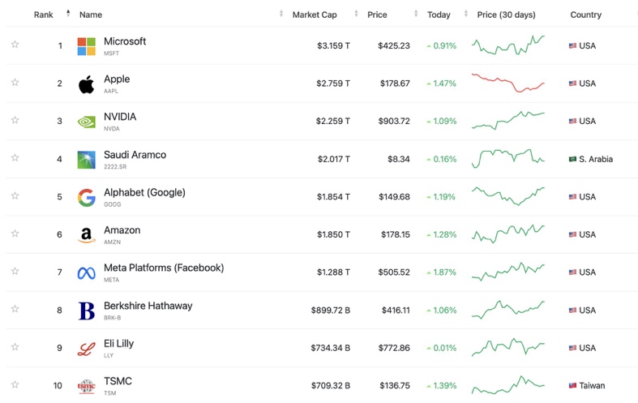Toggle favorite star for NVIDIA
The height and width of the screenshot is (403, 638).
click(15, 120)
